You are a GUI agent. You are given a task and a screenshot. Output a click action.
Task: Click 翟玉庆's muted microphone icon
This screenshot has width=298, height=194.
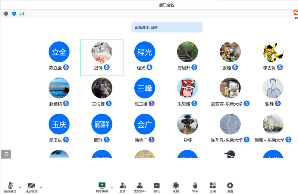(66, 140)
